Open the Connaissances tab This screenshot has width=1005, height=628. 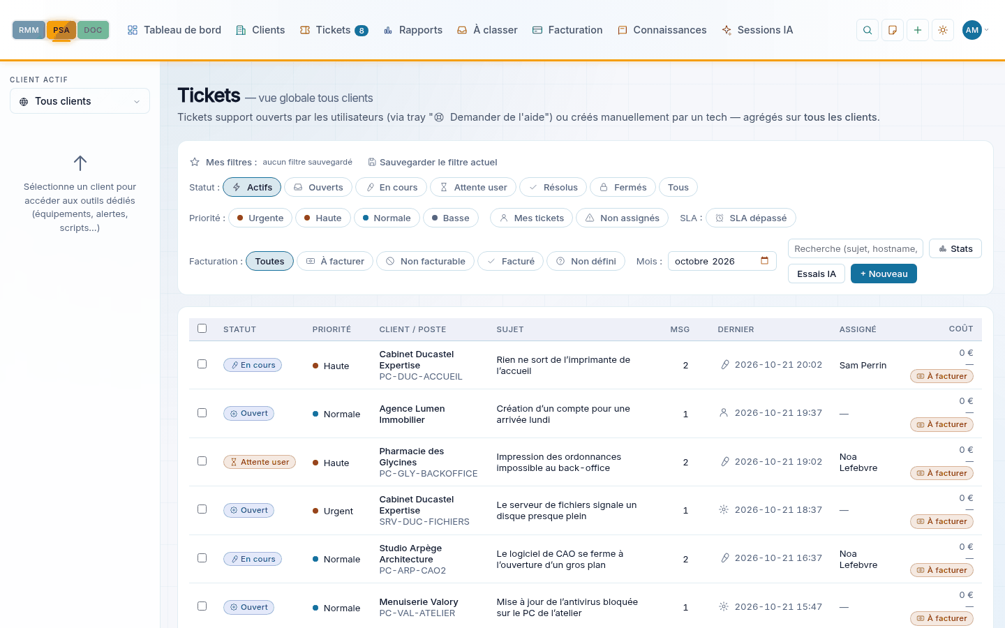click(x=662, y=30)
